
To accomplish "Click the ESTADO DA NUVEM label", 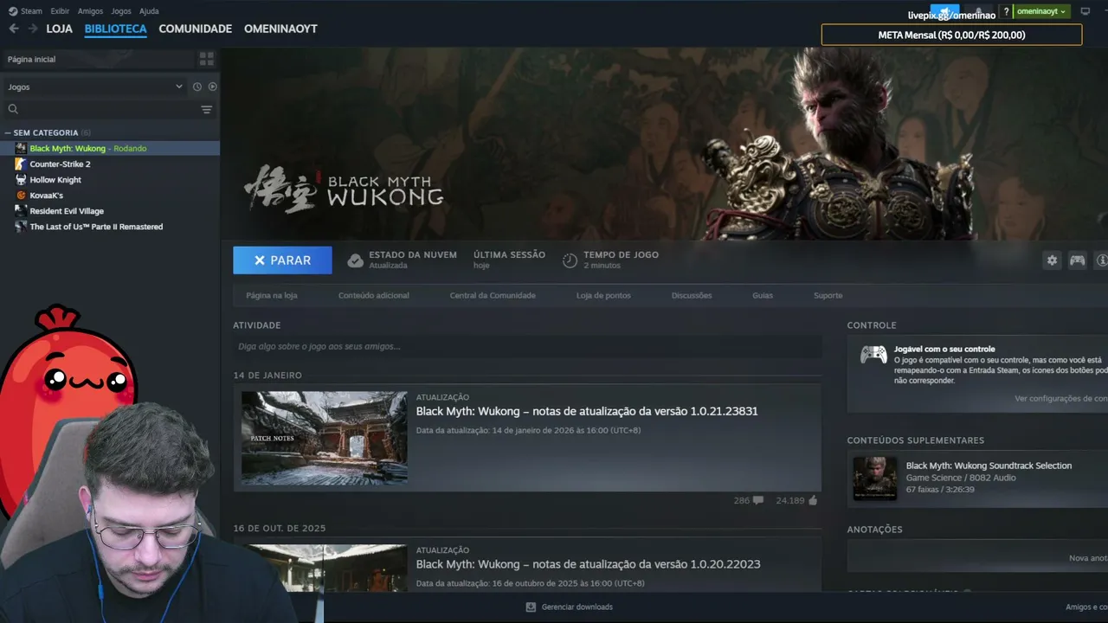I will tap(413, 254).
